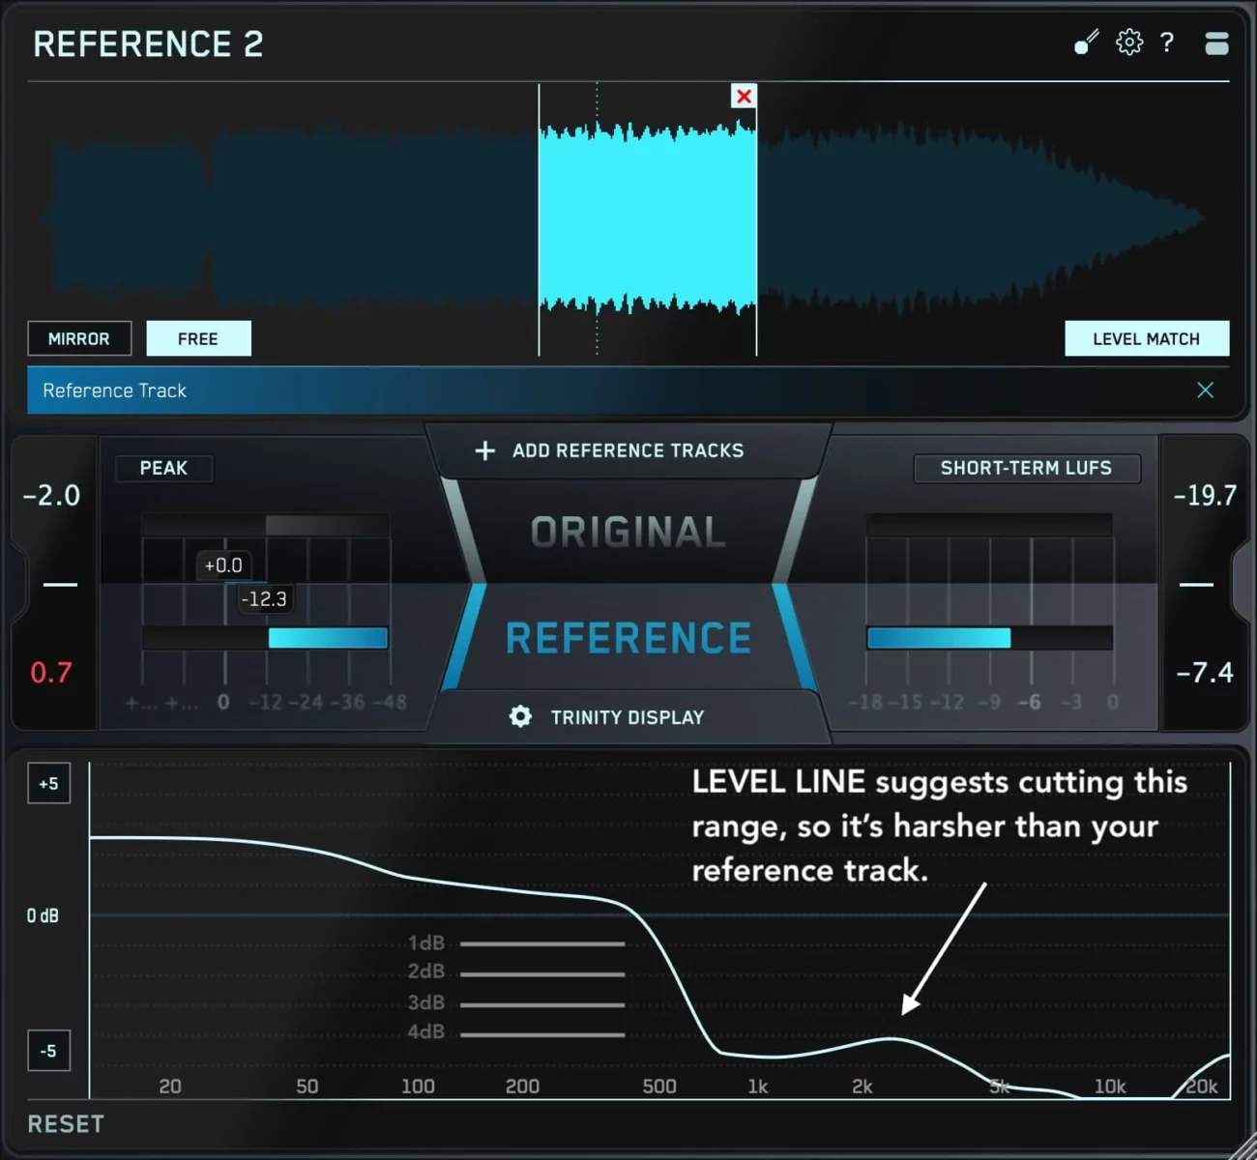
Task: Toggle LEVEL MATCH
Action: pos(1147,338)
